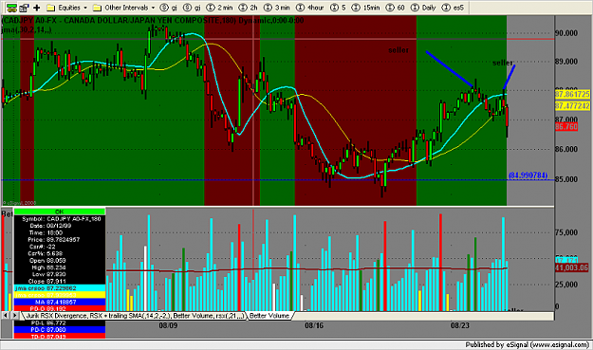Expand the Equities dropdown arrow

click(85, 8)
